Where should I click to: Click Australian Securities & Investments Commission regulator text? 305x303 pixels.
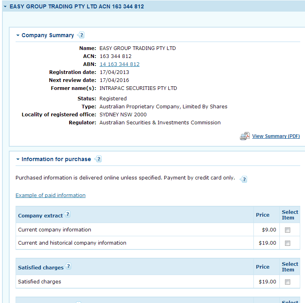point(160,123)
